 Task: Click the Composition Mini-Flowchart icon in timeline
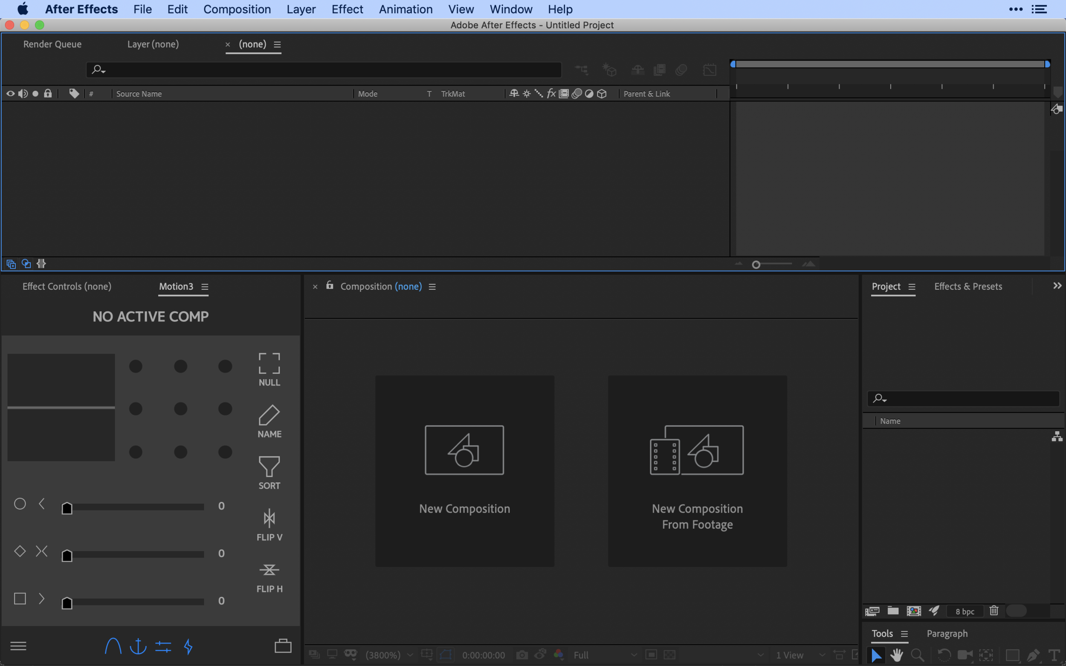(581, 69)
